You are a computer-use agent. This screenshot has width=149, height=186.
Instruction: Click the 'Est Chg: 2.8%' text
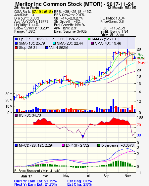coord(79,184)
